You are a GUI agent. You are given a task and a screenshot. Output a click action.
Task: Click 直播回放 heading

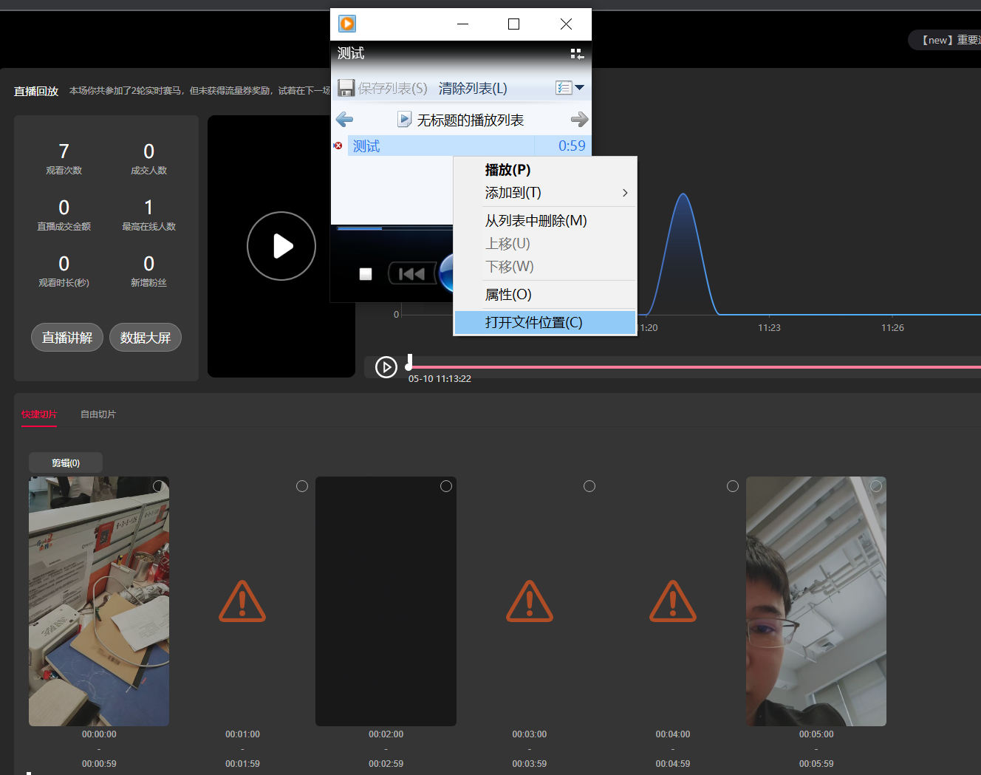(36, 92)
